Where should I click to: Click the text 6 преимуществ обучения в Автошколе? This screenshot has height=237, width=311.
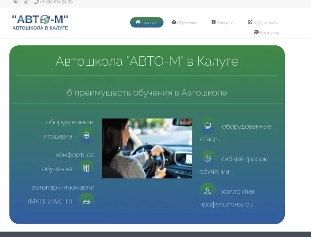coord(147,93)
